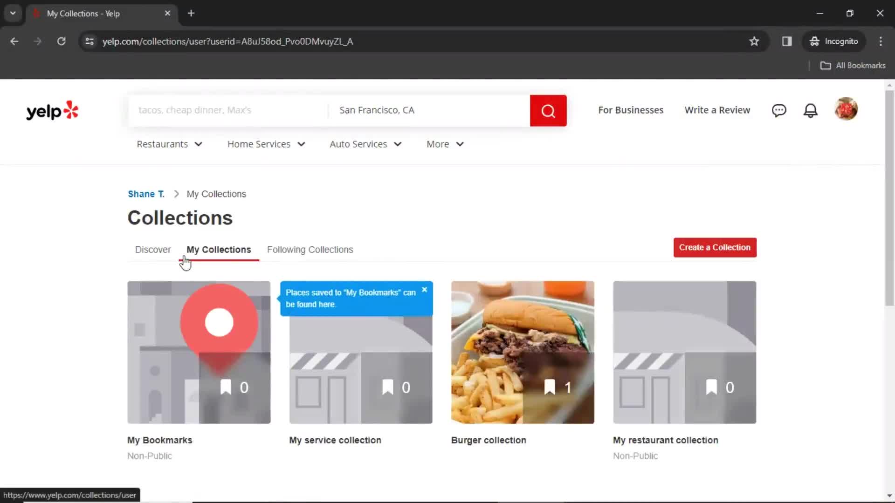Open the More dropdown
Screen dimensions: 895x503
click(444, 144)
